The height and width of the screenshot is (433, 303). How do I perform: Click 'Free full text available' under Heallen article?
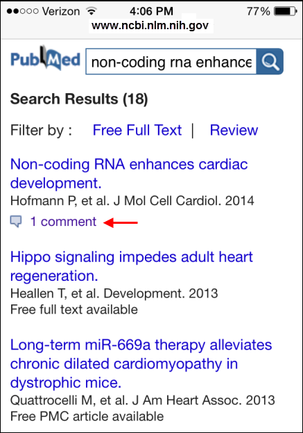tap(73, 309)
